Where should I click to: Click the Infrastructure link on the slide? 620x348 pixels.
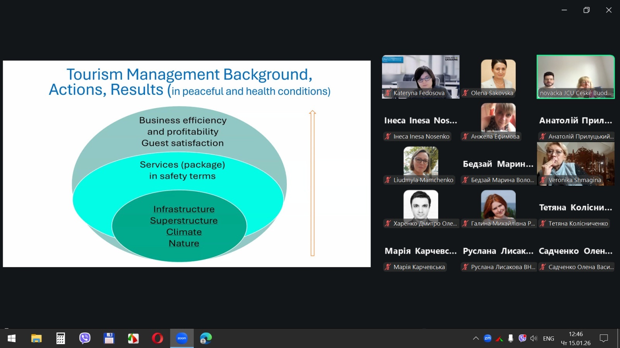pos(184,209)
